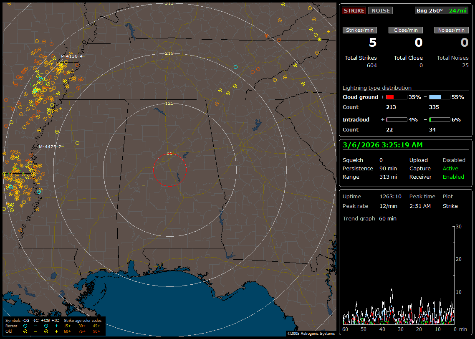The image size is (475, 339).
Task: Select the storm cell marker M-4429-2
Action: tap(51, 147)
